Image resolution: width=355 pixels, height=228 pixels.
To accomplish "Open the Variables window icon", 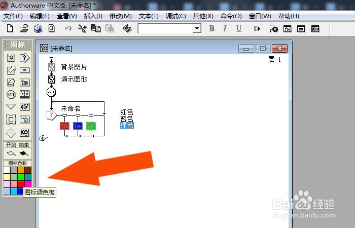I will 301,29.
